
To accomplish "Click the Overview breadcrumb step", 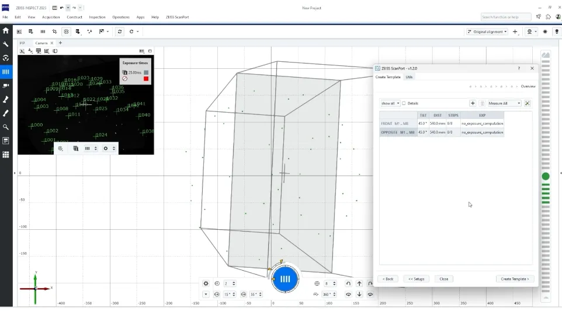I will pos(528,86).
